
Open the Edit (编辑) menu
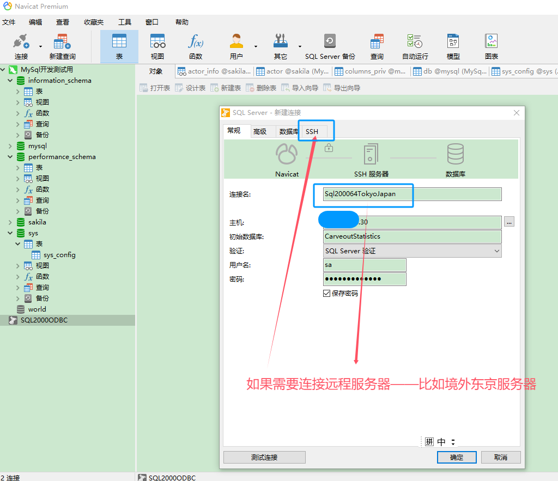(x=35, y=22)
